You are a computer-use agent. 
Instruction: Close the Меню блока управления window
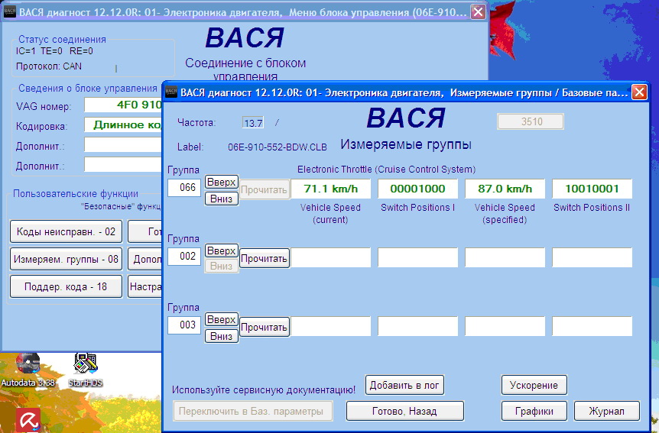tap(478, 12)
